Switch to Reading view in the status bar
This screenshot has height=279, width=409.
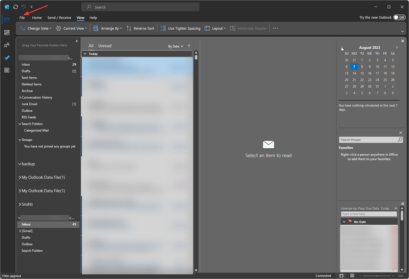(x=352, y=275)
